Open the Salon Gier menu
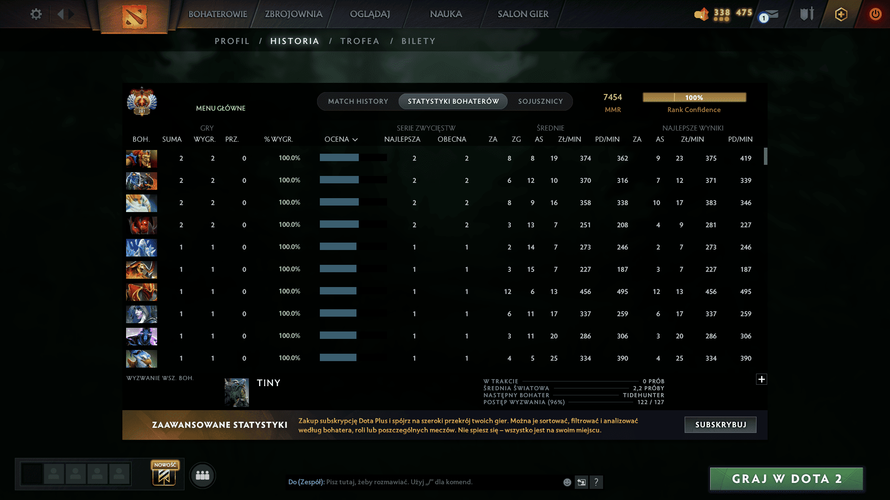890x500 pixels. (x=523, y=14)
